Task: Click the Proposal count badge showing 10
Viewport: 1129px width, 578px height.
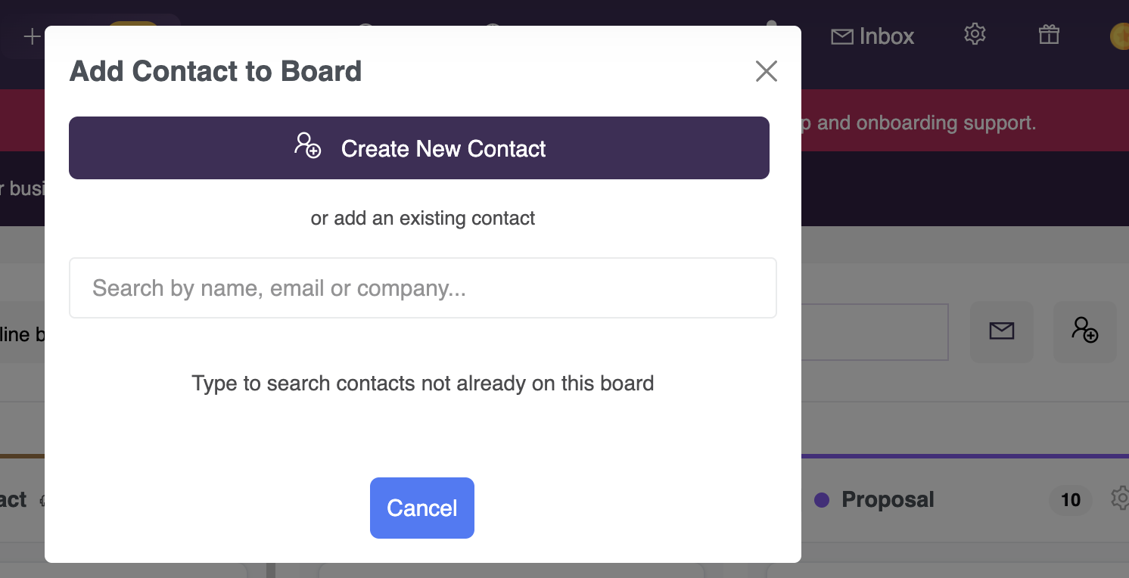Action: pos(1071,499)
